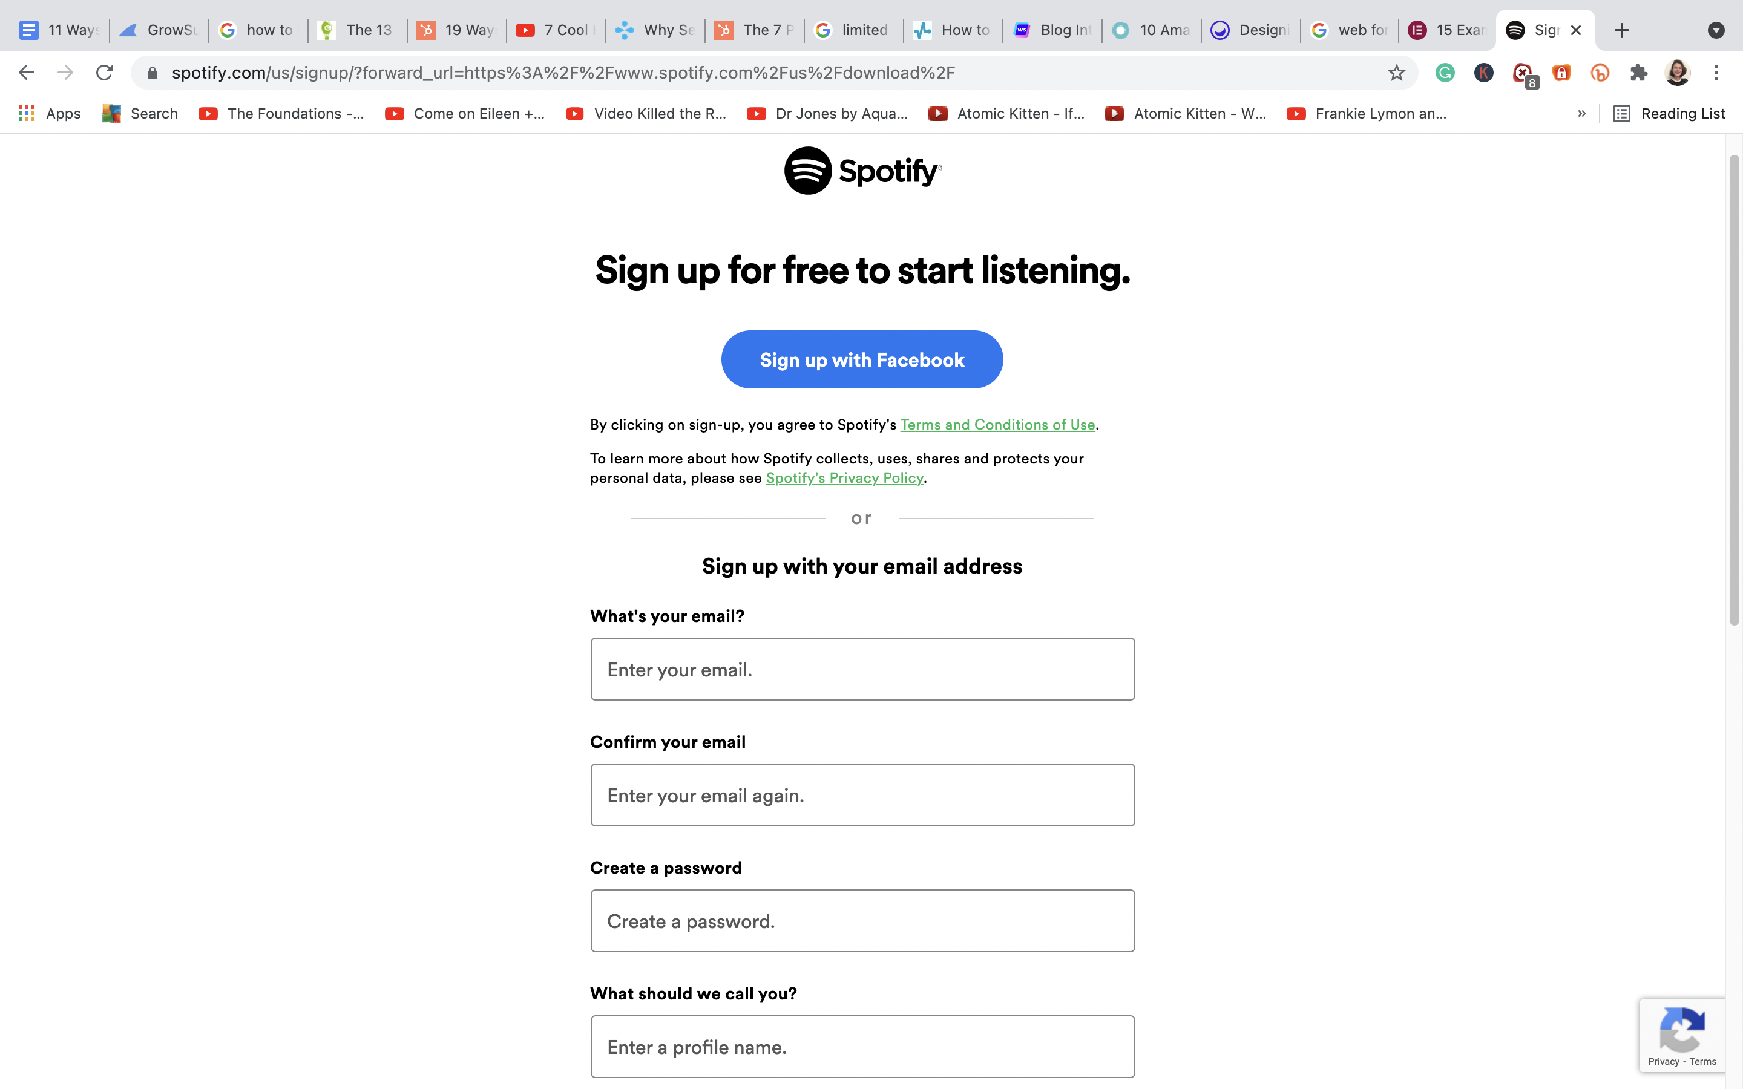Click the Chrome profile avatar icon
The width and height of the screenshot is (1743, 1089).
click(x=1678, y=73)
